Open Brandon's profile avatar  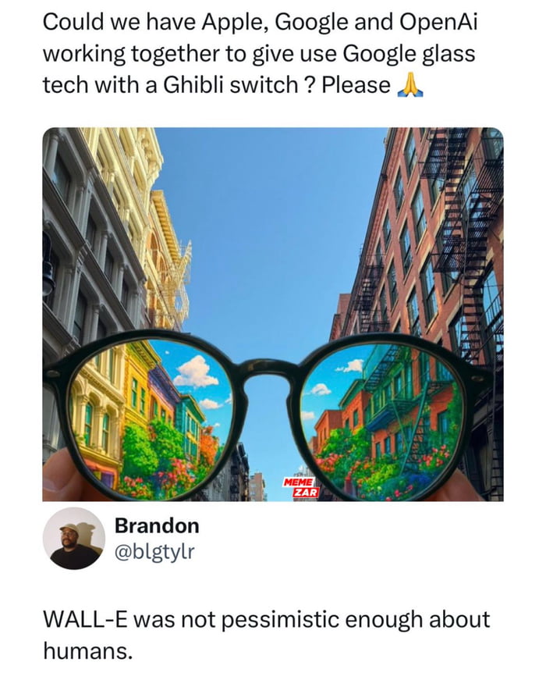point(74,539)
